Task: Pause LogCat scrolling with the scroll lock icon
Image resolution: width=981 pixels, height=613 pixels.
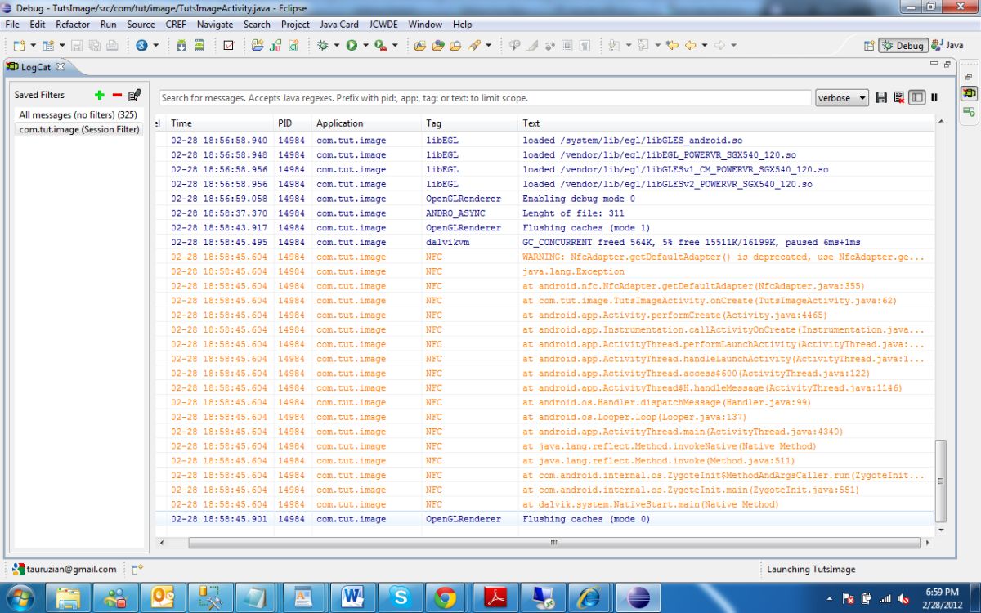Action: point(934,97)
